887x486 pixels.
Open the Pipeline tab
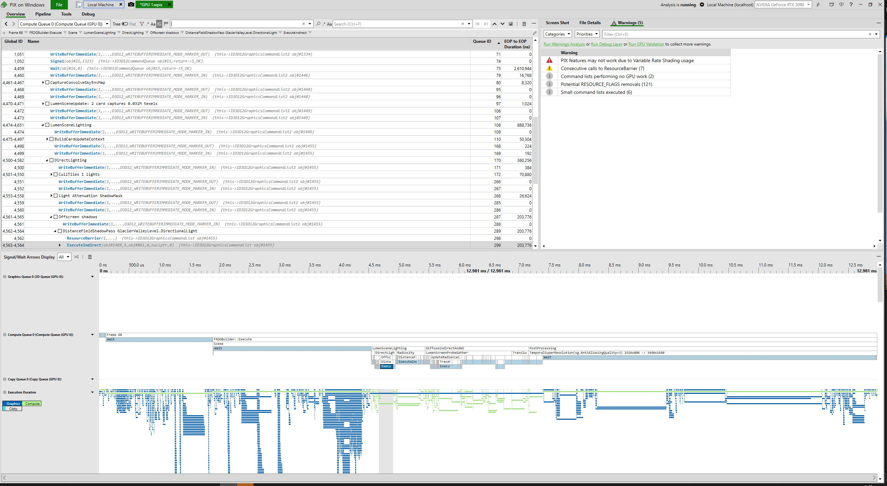[x=43, y=14]
